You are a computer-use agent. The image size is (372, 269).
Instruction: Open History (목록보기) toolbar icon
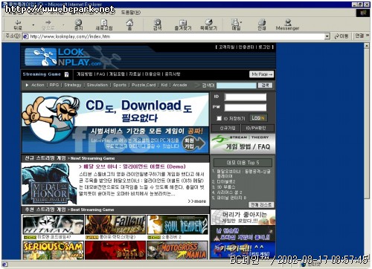pyautogui.click(x=208, y=25)
